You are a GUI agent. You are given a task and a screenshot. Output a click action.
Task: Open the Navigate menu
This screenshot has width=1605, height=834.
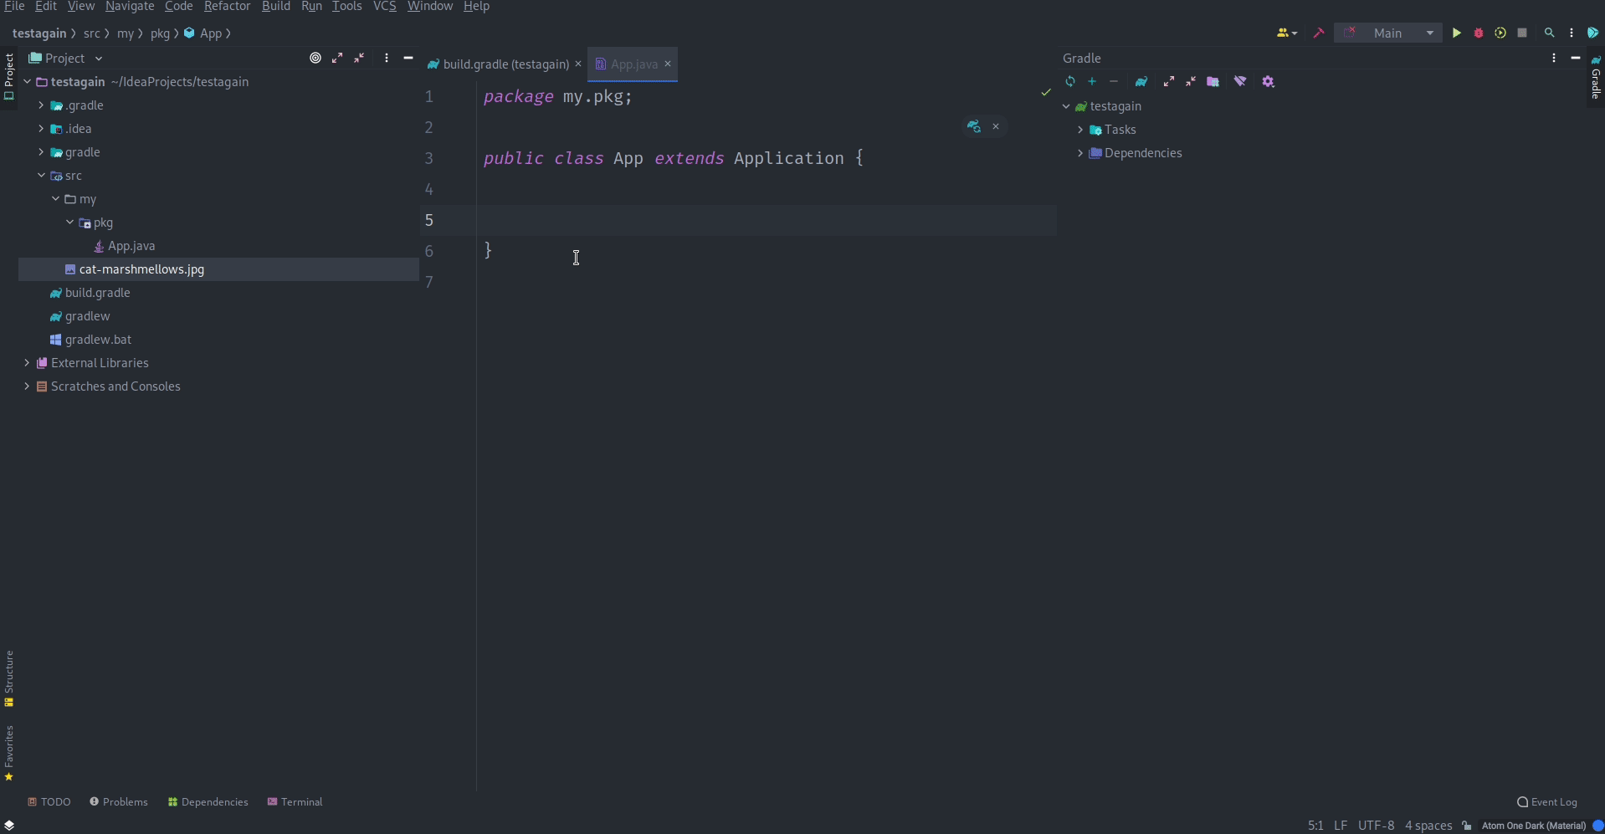tap(130, 7)
